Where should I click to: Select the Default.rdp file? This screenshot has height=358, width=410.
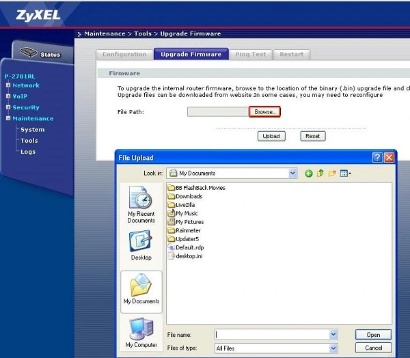189,247
